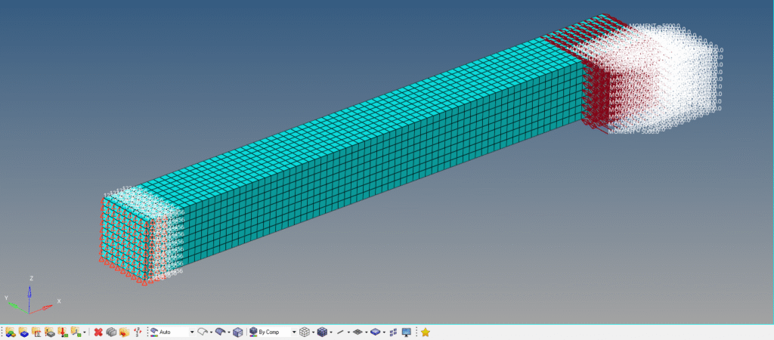Expand the 1D element representation arrow
The image size is (774, 340).
coord(348,332)
